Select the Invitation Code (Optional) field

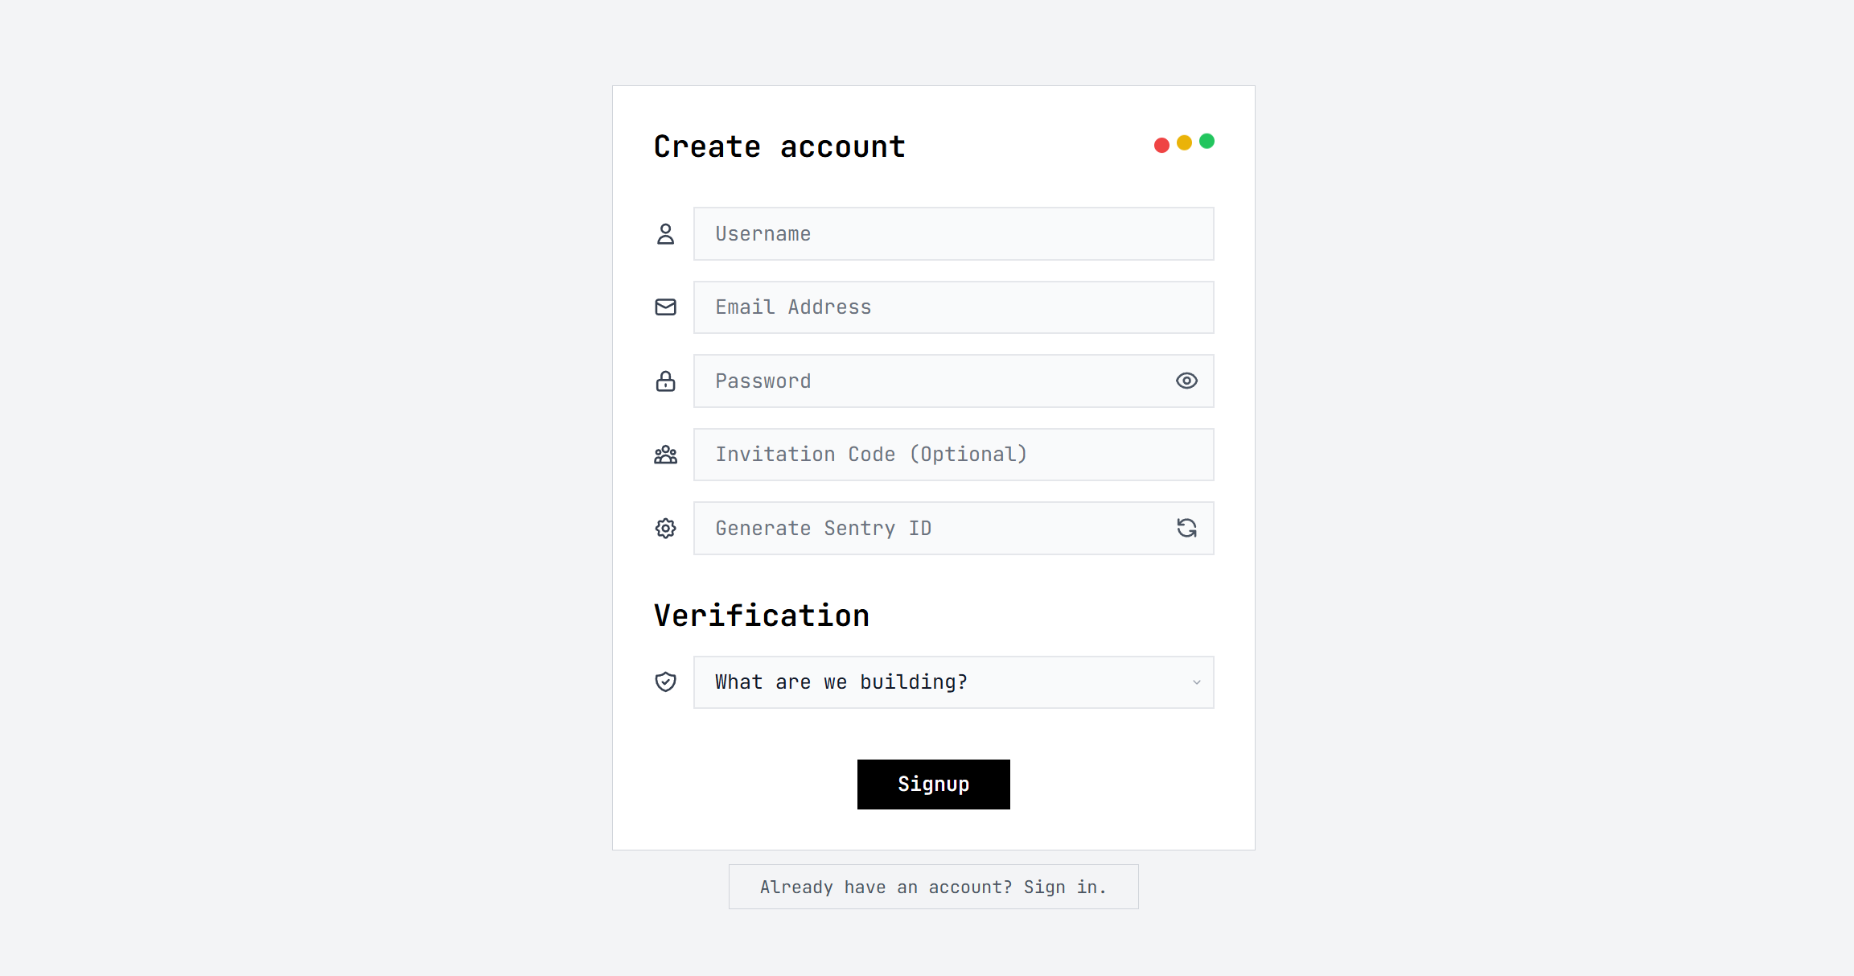953,455
